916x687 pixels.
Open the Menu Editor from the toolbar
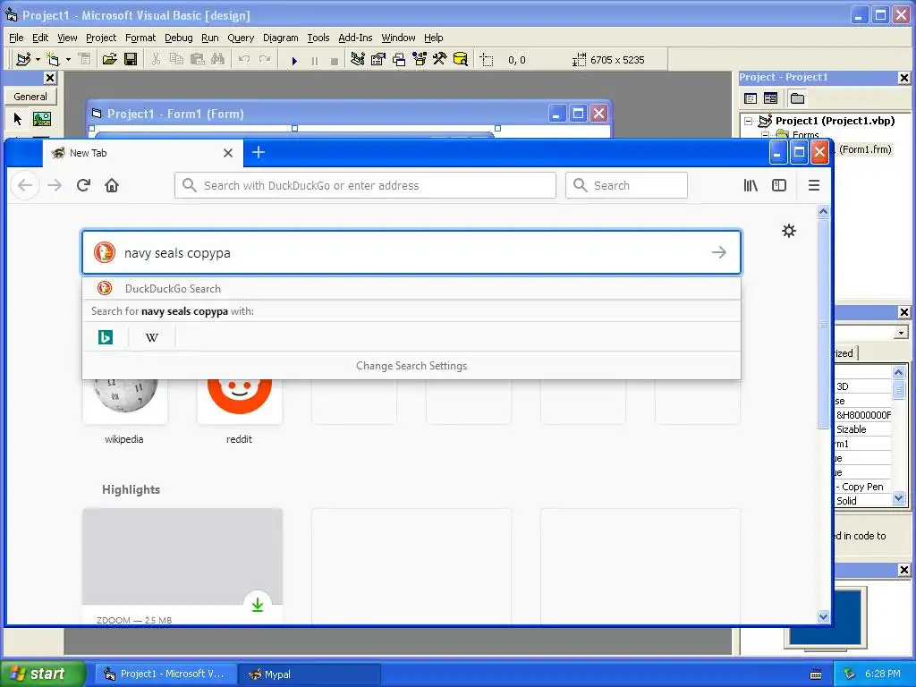(x=85, y=60)
